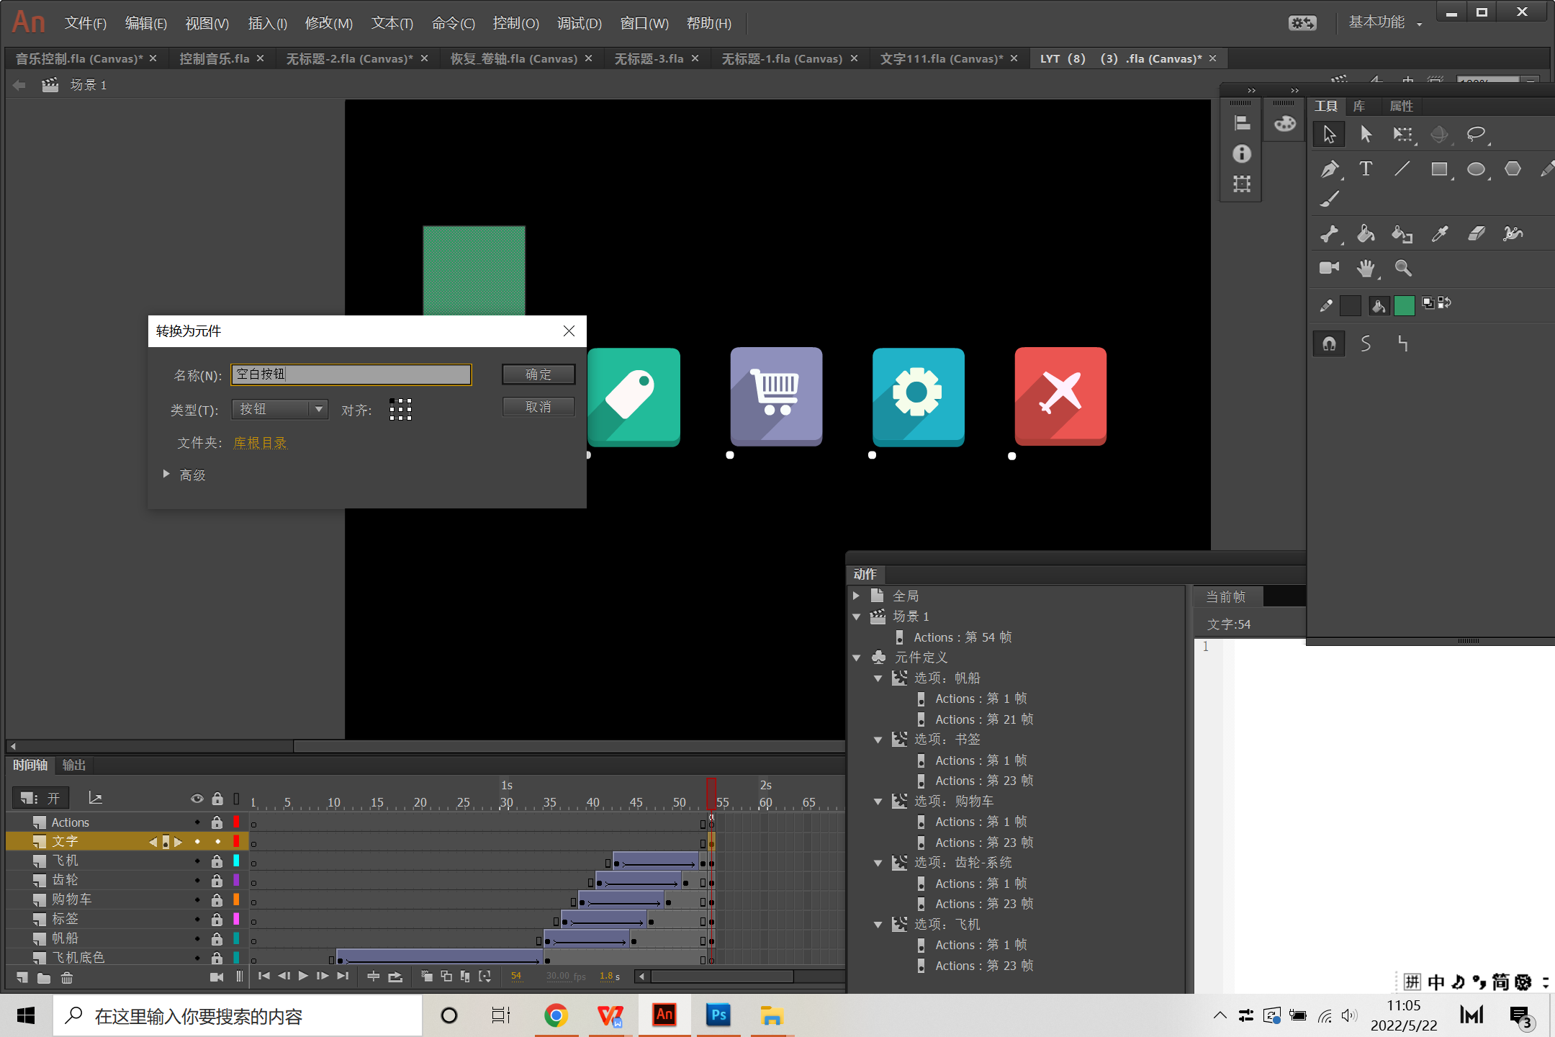The height and width of the screenshot is (1037, 1555).
Task: Toggle snap to objects magnet
Action: coord(1329,344)
